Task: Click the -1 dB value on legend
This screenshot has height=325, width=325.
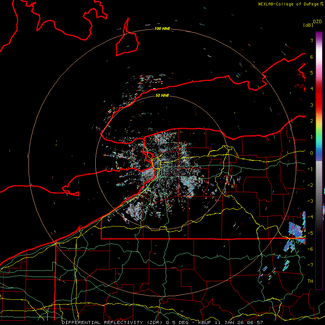Action: click(310, 169)
